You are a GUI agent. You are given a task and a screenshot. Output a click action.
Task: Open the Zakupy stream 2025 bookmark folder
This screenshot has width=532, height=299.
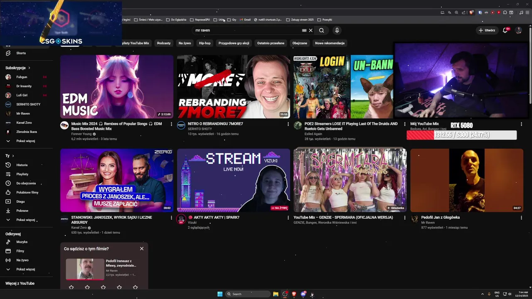(x=300, y=20)
